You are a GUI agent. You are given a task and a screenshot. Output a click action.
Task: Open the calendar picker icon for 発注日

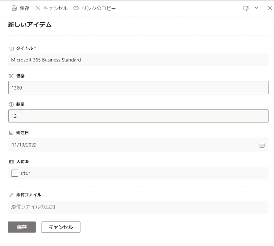[262, 145]
